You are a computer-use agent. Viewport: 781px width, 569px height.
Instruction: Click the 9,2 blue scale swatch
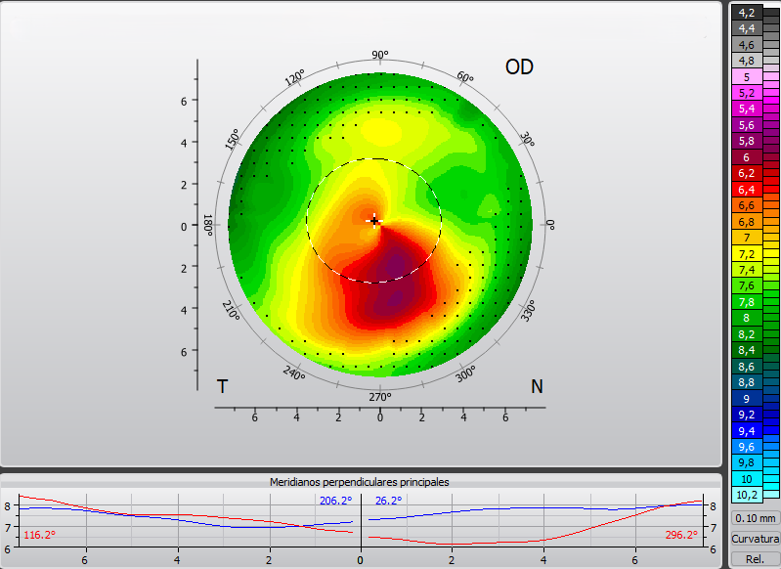[747, 415]
